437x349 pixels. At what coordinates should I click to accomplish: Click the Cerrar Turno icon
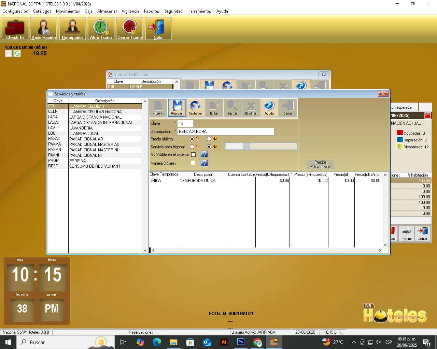click(130, 29)
